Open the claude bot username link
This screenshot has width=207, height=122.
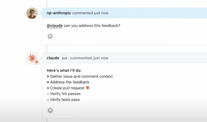[53, 58]
